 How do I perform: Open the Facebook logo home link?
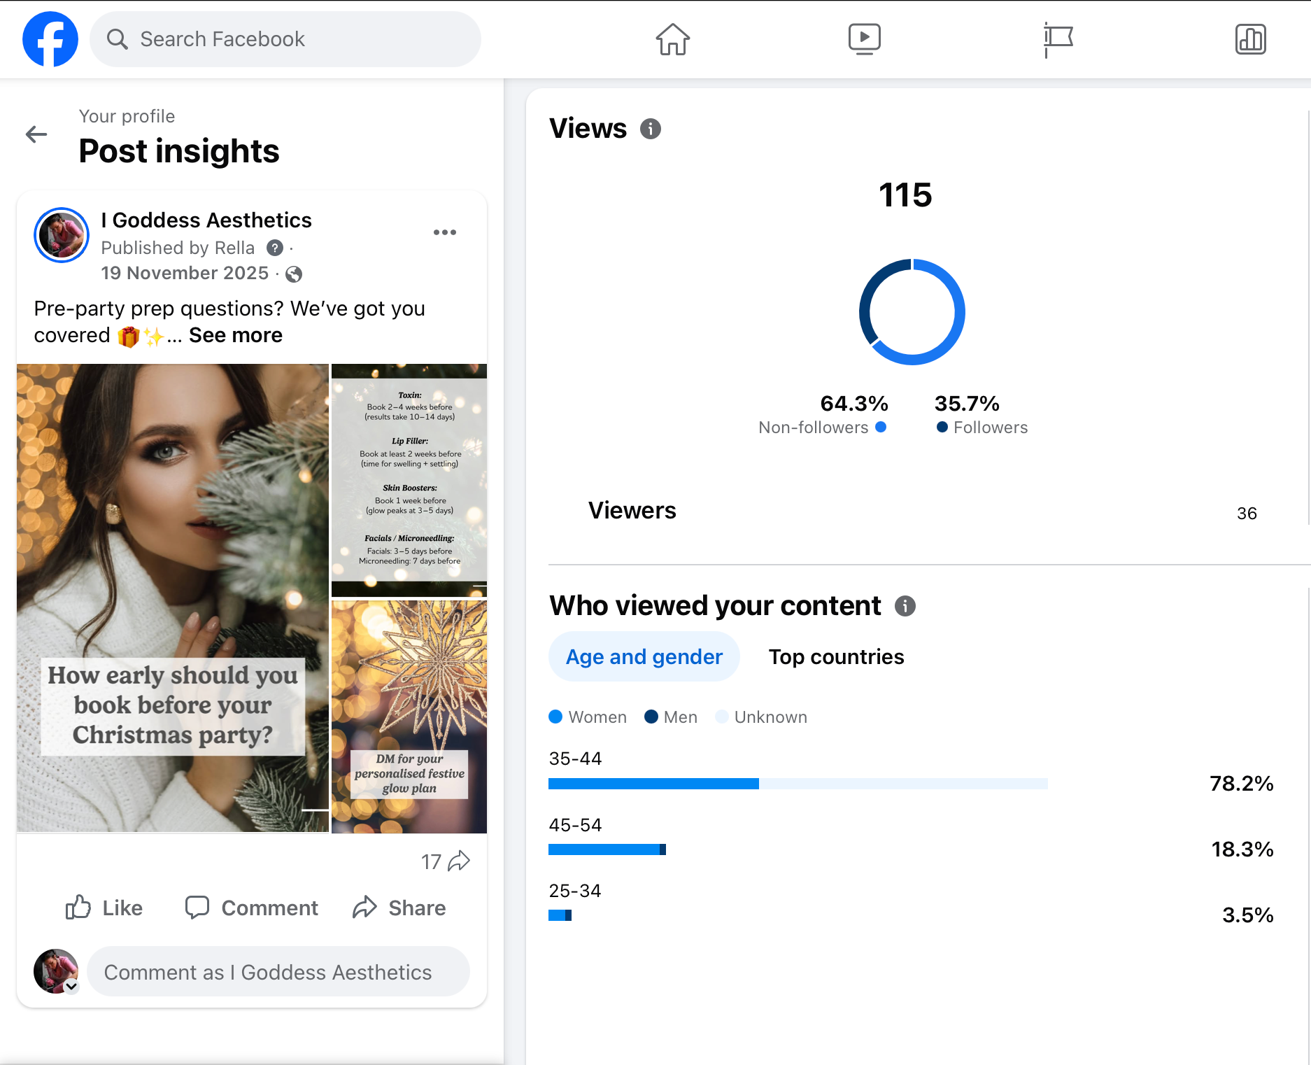pos(50,39)
